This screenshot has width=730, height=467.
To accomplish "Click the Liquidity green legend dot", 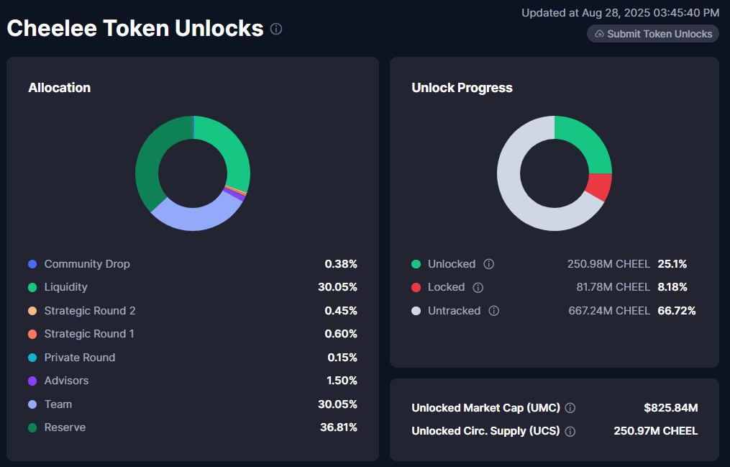I will tap(32, 287).
